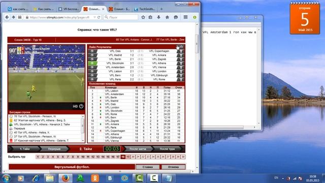
Task: Click the calendar gadget showing 5 Май 2015
Action: 305,19
